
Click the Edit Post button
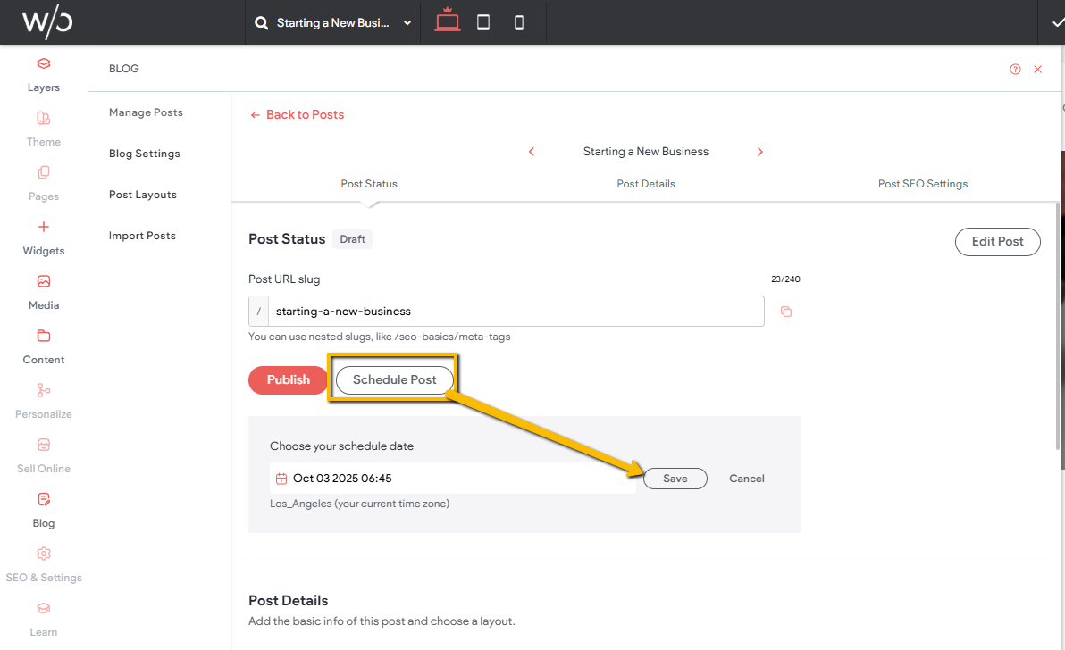(x=997, y=242)
